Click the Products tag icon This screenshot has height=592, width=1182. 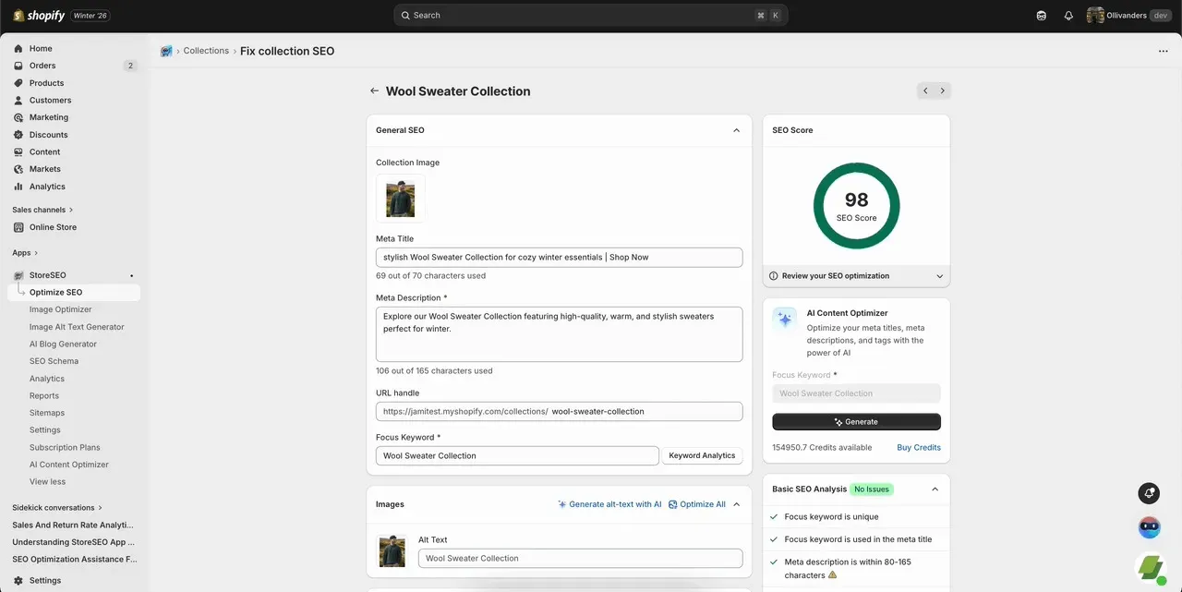18,83
